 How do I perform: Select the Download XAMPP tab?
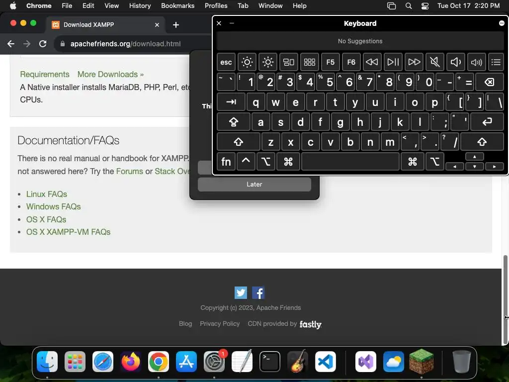pyautogui.click(x=105, y=25)
